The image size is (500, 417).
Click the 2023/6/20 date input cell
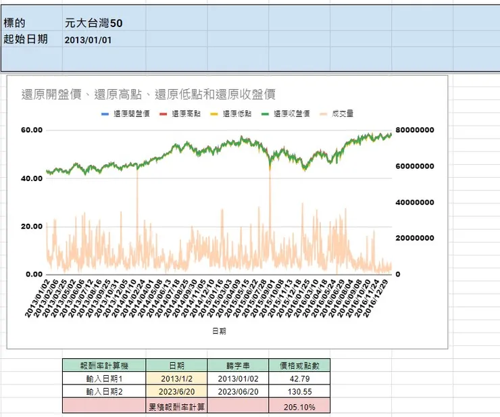(176, 391)
